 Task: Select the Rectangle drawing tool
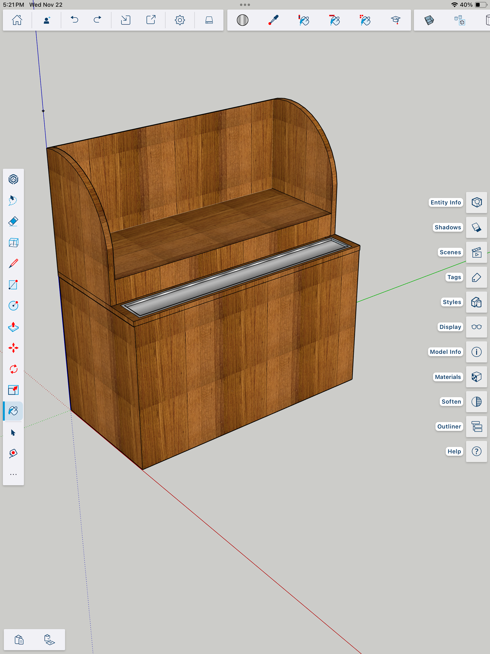[13, 285]
